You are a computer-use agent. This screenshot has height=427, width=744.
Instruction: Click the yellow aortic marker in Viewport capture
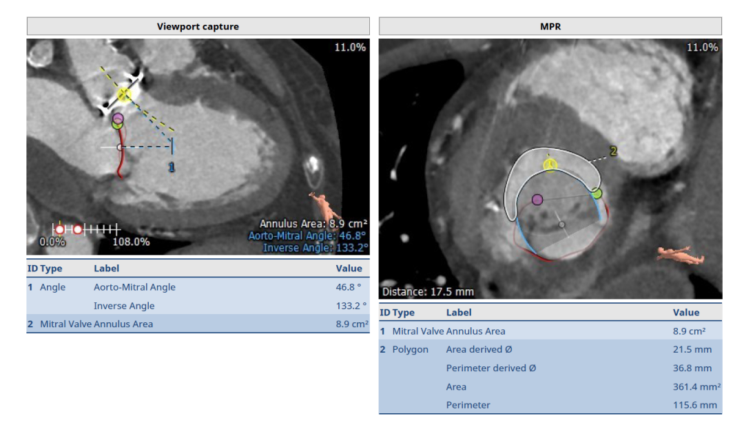click(124, 94)
